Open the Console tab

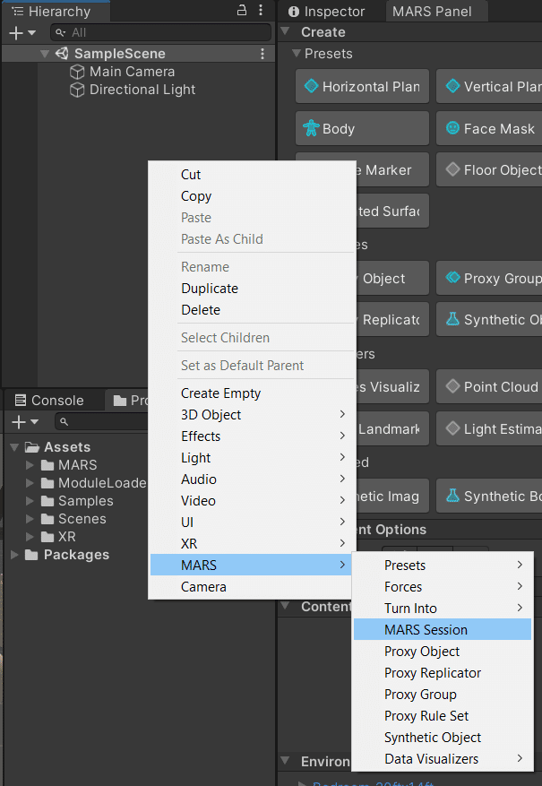coord(49,401)
